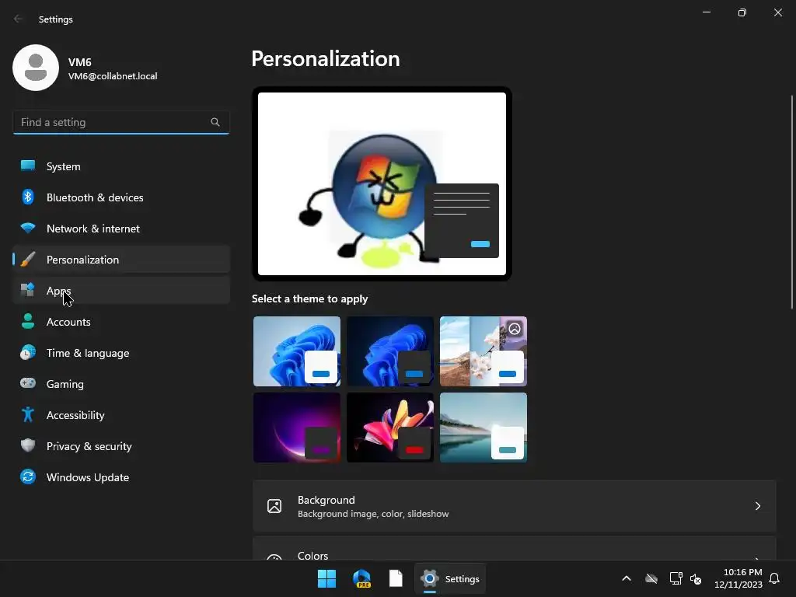Click the Bluetooth icon in sidebar
This screenshot has width=796, height=597.
pyautogui.click(x=28, y=197)
